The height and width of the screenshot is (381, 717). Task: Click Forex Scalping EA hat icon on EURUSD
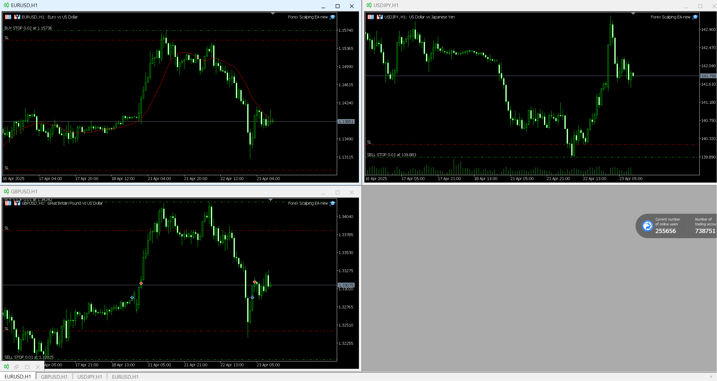(333, 17)
